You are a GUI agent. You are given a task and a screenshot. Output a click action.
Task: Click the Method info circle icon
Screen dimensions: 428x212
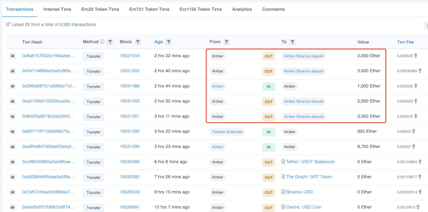(102, 42)
